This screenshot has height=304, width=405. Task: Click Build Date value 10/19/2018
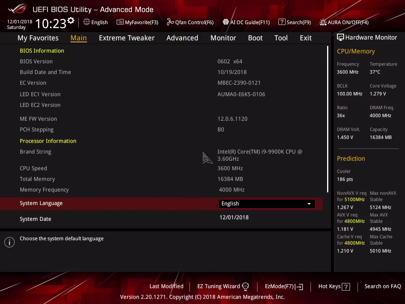click(232, 72)
